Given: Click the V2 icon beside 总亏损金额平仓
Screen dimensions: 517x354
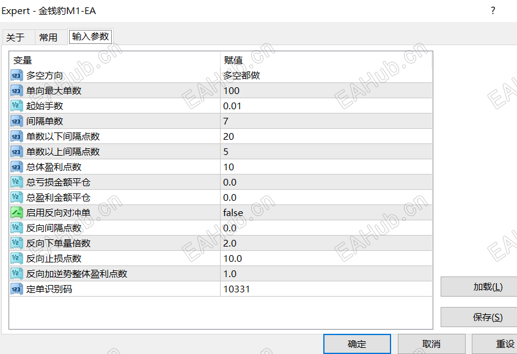Looking at the screenshot, I should 16,182.
